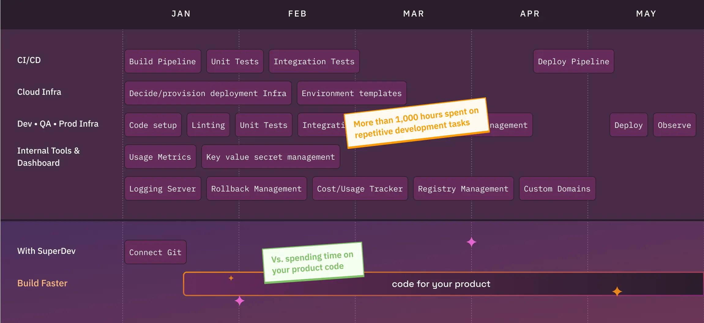Open the Rollback Management task

(x=256, y=189)
